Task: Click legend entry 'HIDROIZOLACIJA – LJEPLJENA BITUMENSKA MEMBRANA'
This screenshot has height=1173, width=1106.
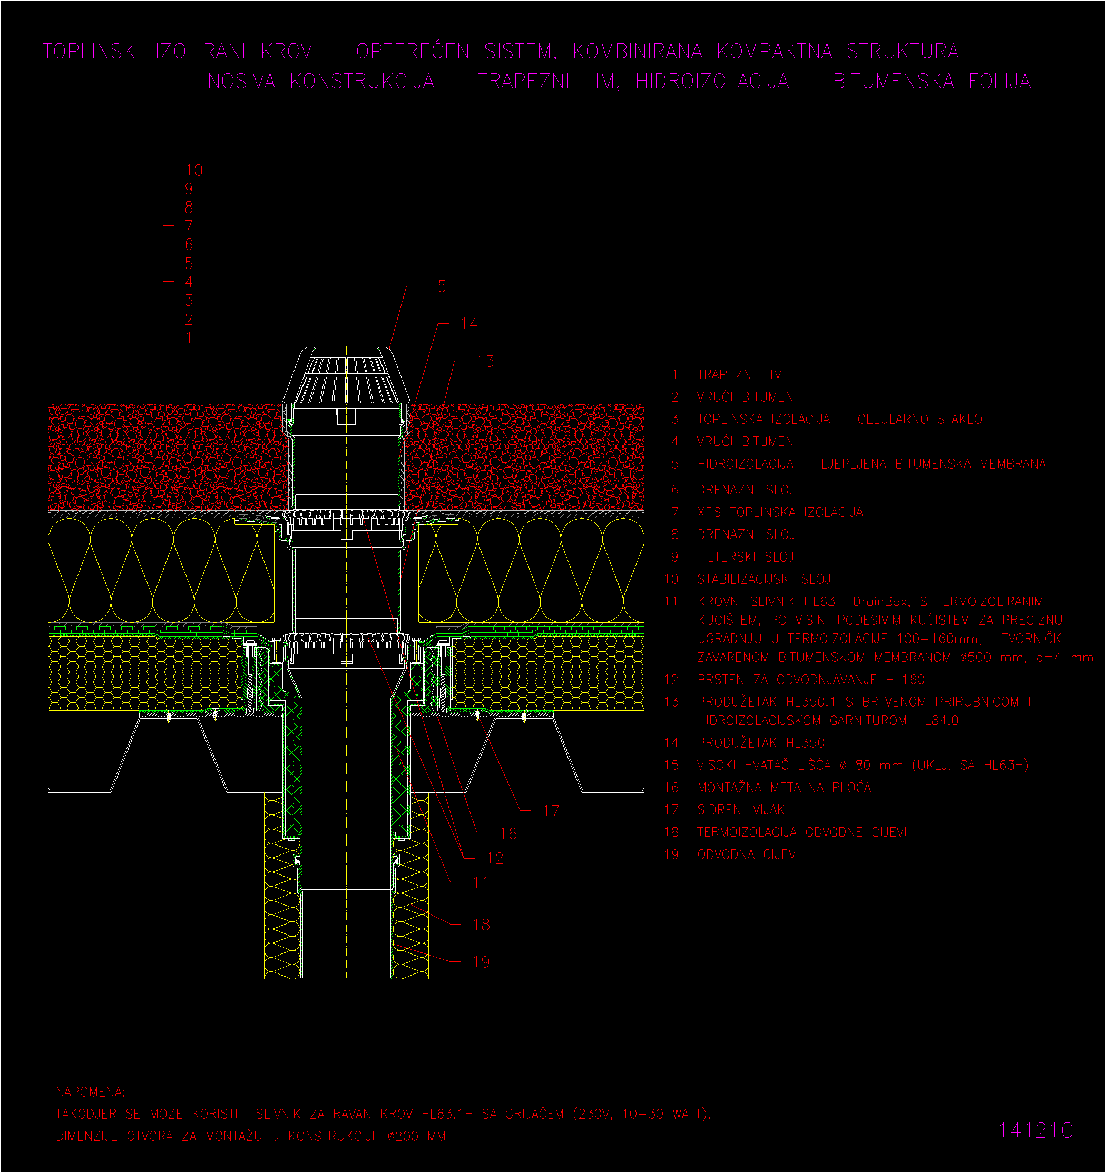Action: coord(871,464)
